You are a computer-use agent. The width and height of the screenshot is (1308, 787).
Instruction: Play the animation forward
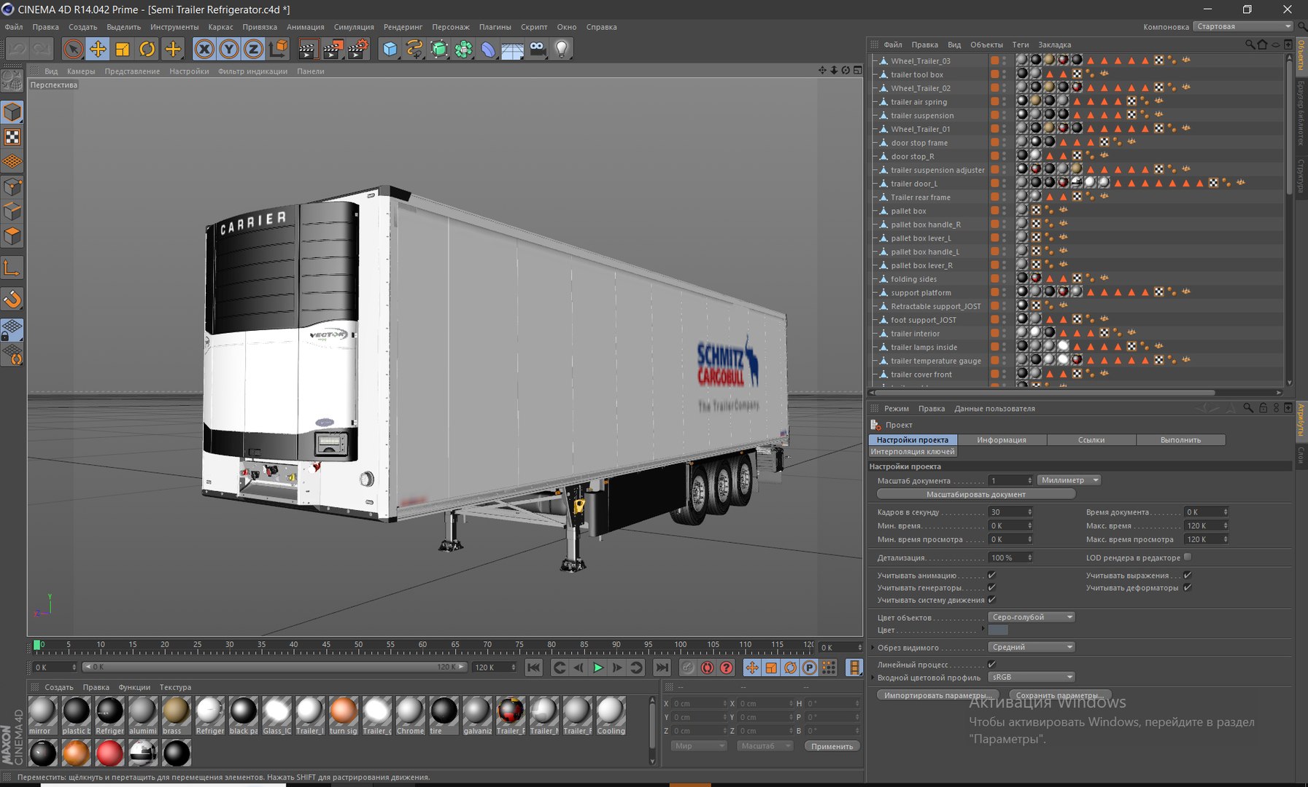pos(598,667)
